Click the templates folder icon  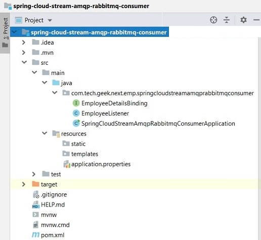pyautogui.click(x=66, y=153)
